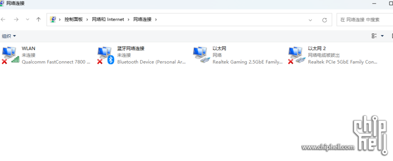This screenshot has height=161, width=393.
Task: Select the WLAN adapter icon
Action: pos(10,55)
